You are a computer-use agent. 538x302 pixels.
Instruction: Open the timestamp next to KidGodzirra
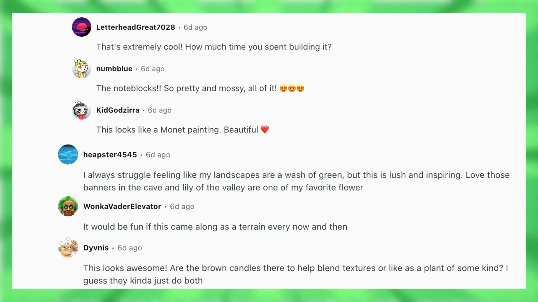(159, 110)
